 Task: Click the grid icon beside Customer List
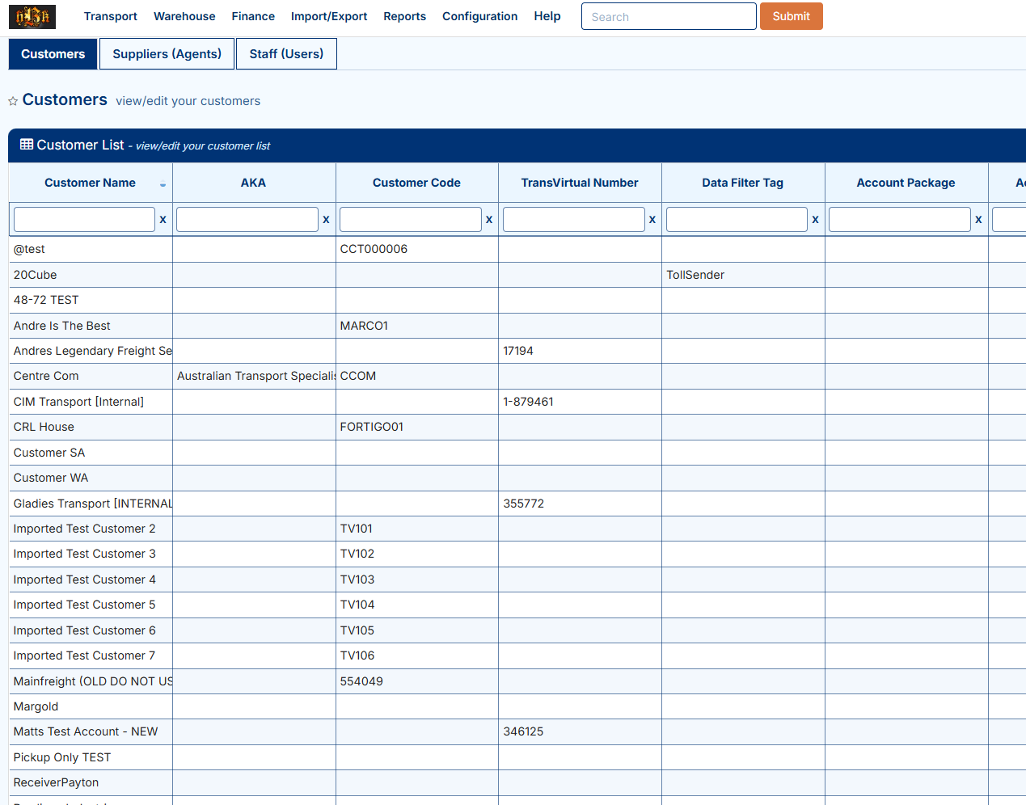[x=27, y=145]
